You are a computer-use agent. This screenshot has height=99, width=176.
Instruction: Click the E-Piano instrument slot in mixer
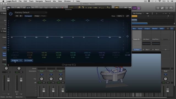point(137,50)
